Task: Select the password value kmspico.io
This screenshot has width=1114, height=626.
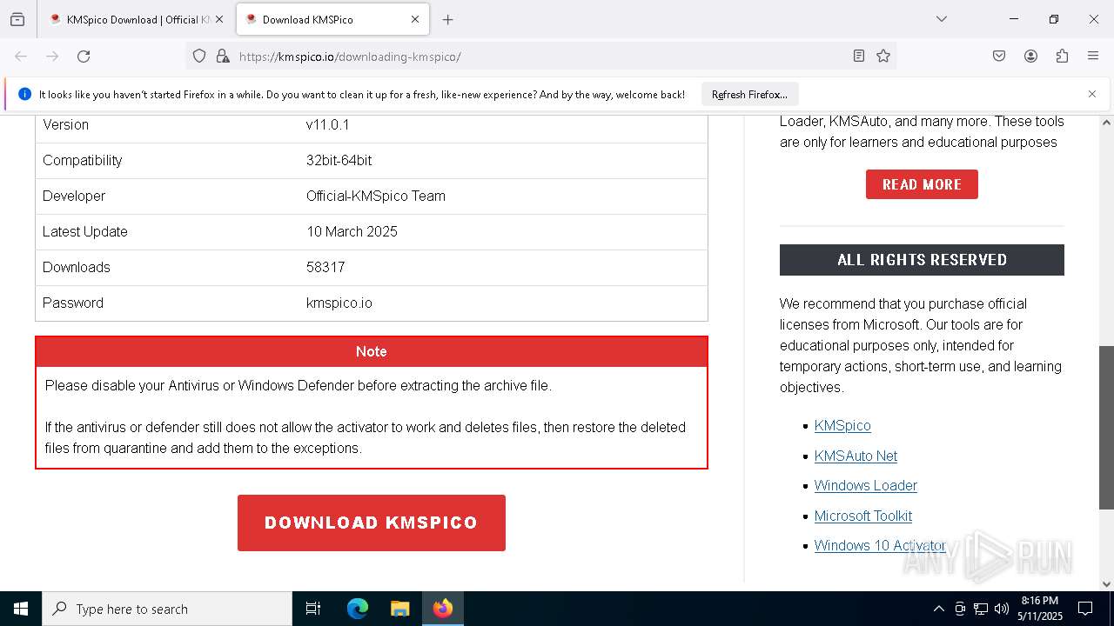Action: [339, 303]
